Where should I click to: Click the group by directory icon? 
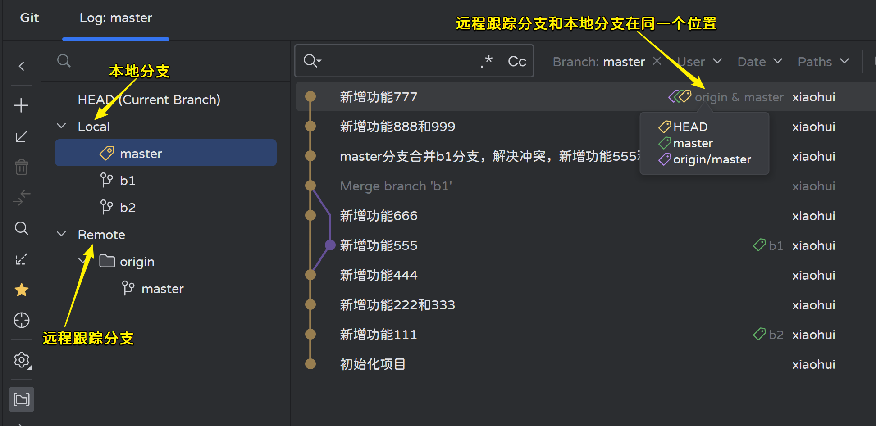(x=21, y=399)
